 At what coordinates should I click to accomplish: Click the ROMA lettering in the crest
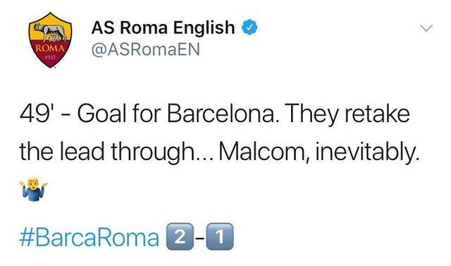pos(50,49)
